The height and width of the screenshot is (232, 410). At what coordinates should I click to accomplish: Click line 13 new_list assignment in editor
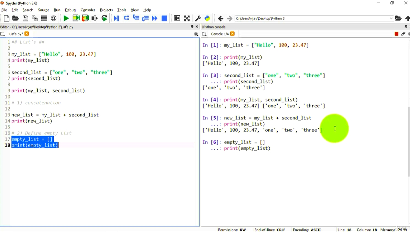tap(55, 115)
